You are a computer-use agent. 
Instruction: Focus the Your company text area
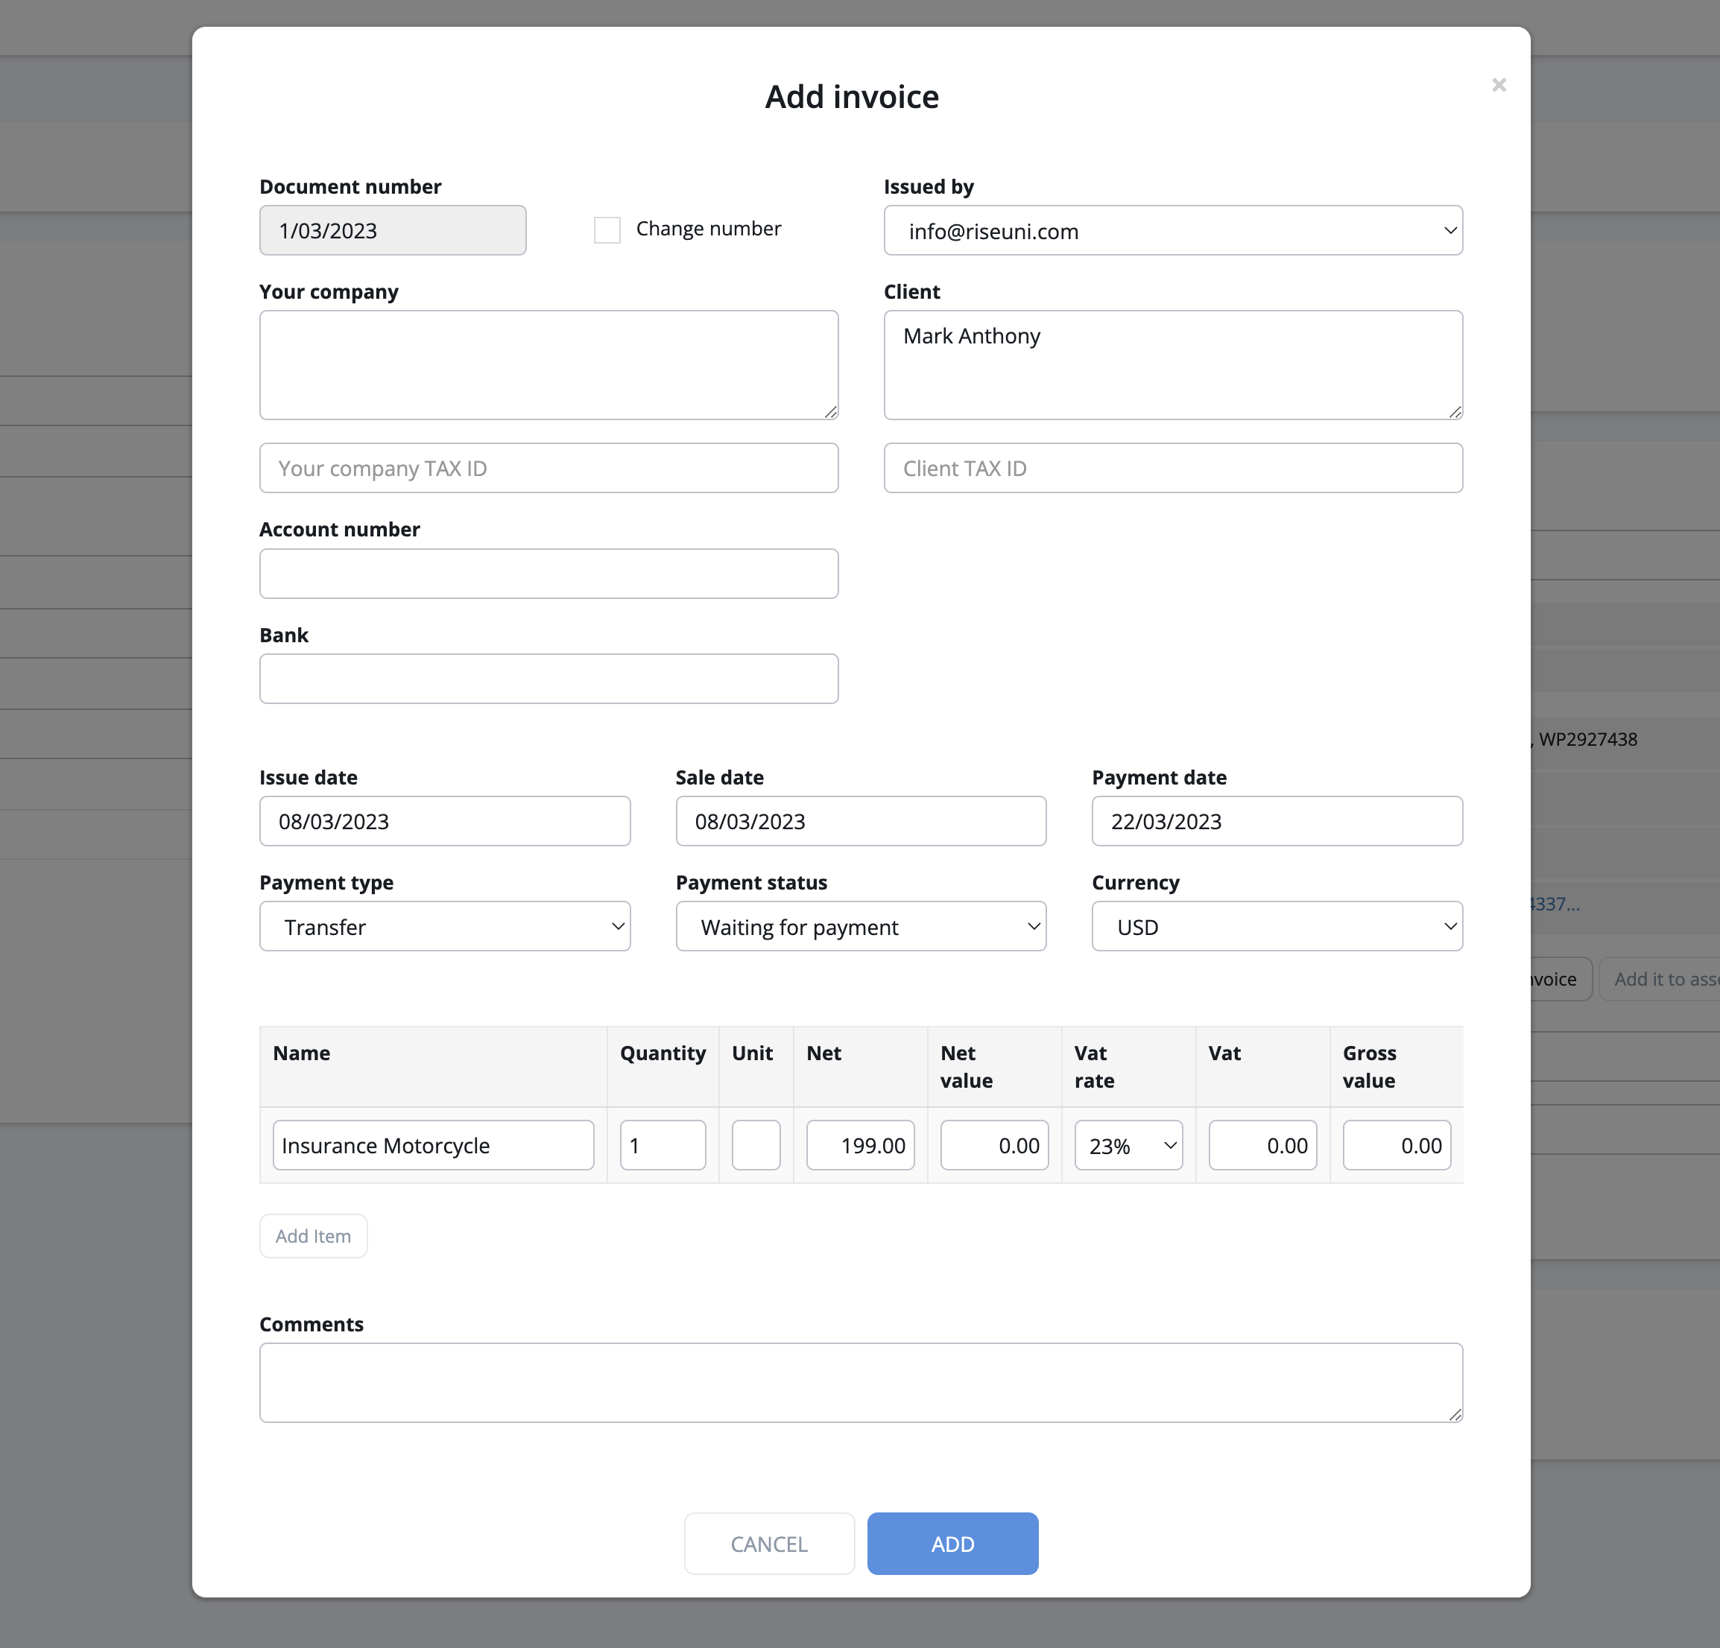pyautogui.click(x=548, y=365)
